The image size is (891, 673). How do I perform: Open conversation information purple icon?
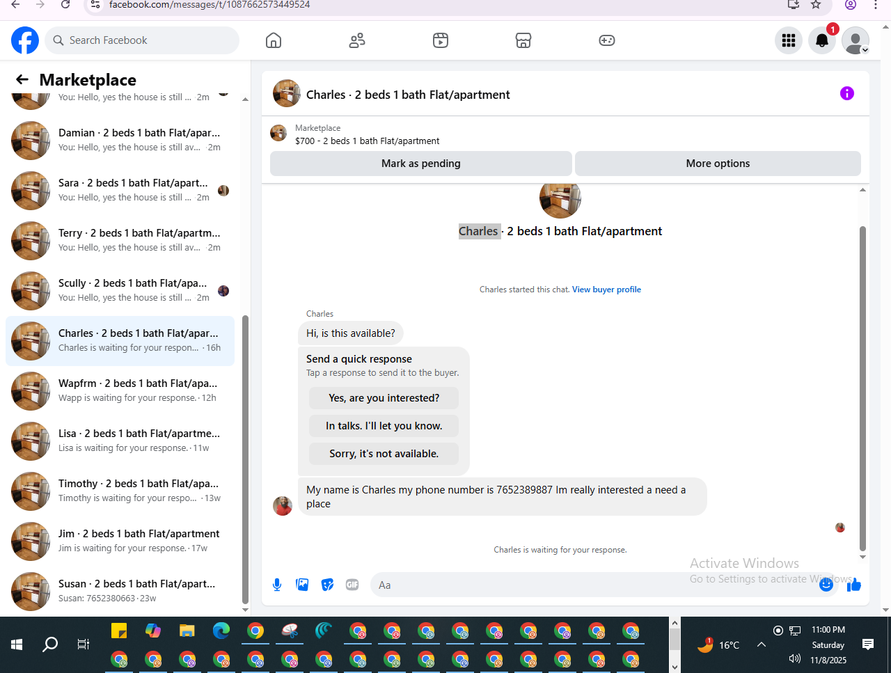point(847,93)
